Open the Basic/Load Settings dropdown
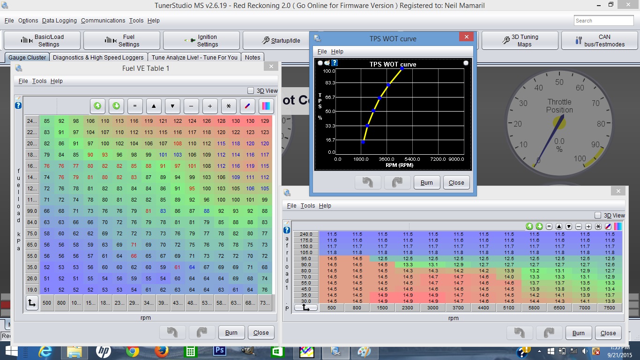The height and width of the screenshot is (360, 640). click(42, 41)
